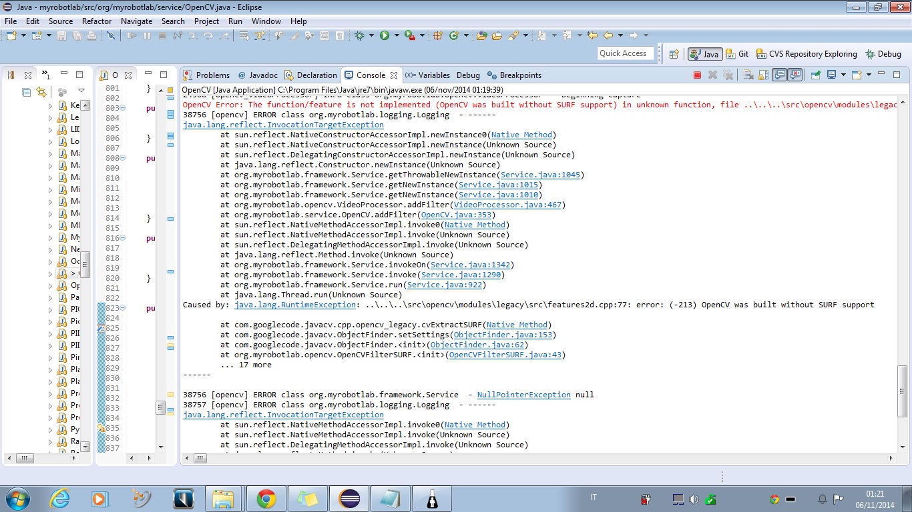This screenshot has height=512, width=912.
Task: Switch to the Debug perspective
Action: tap(883, 54)
